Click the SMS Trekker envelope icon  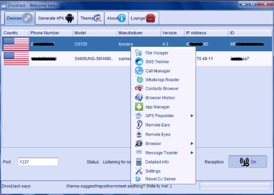139,62
